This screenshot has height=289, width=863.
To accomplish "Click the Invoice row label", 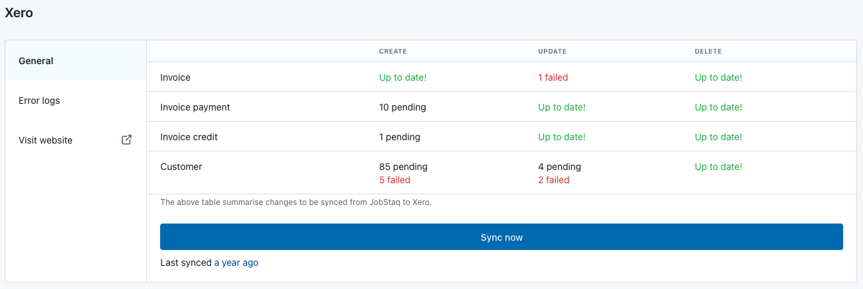I will click(175, 77).
